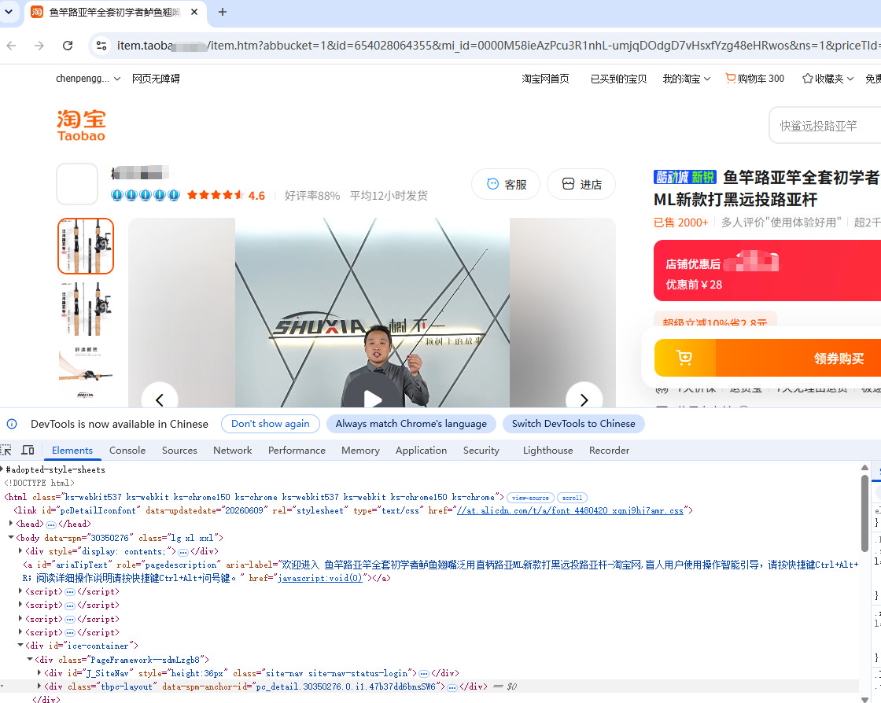
Task: Open site info icon in address bar
Action: pyautogui.click(x=101, y=46)
